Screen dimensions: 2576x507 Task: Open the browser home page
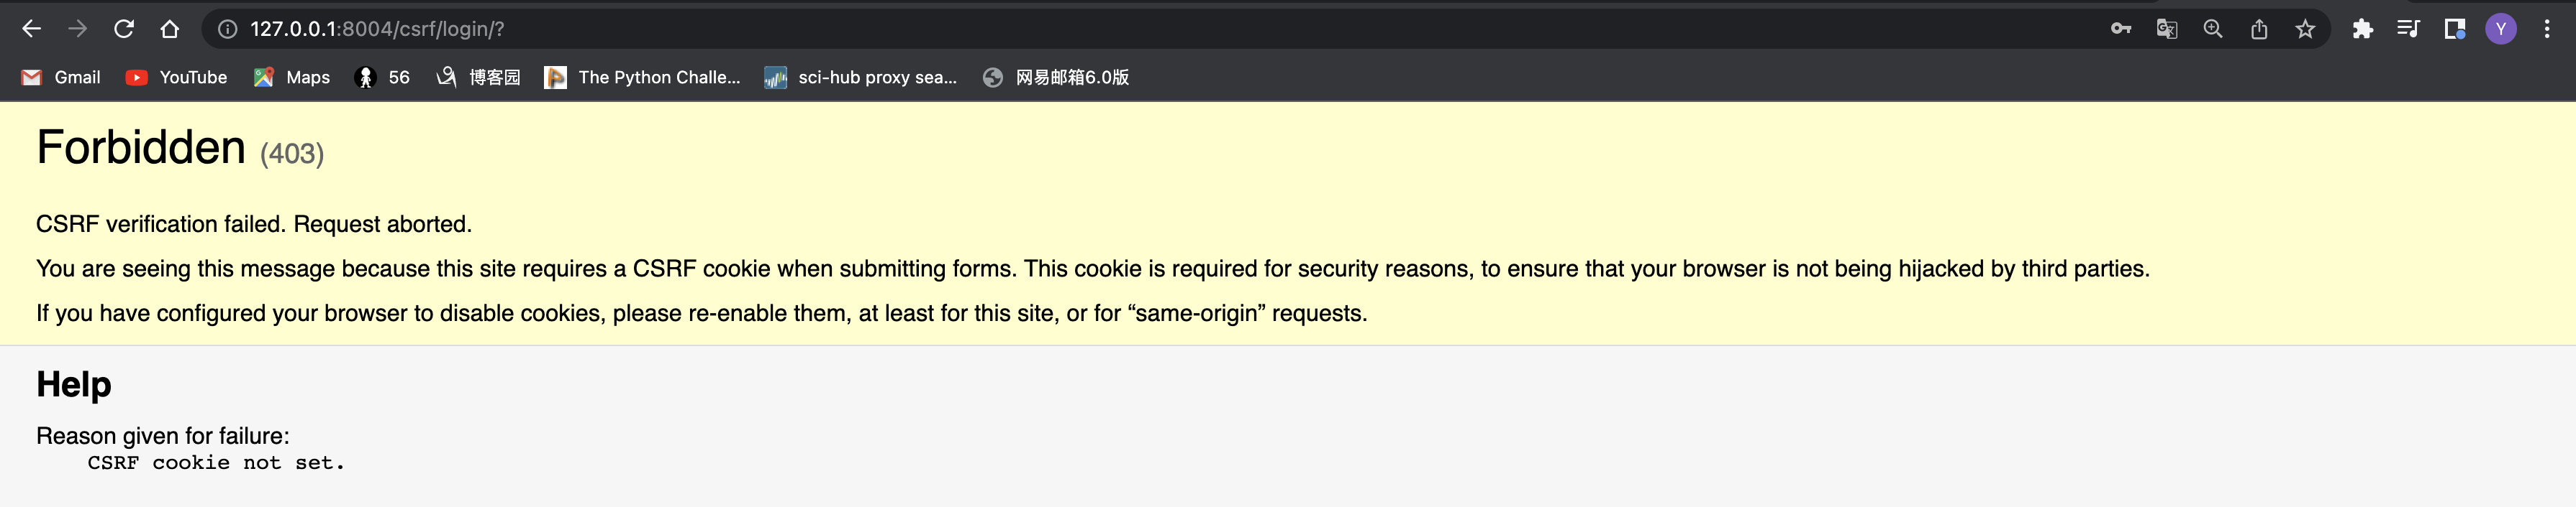click(170, 29)
